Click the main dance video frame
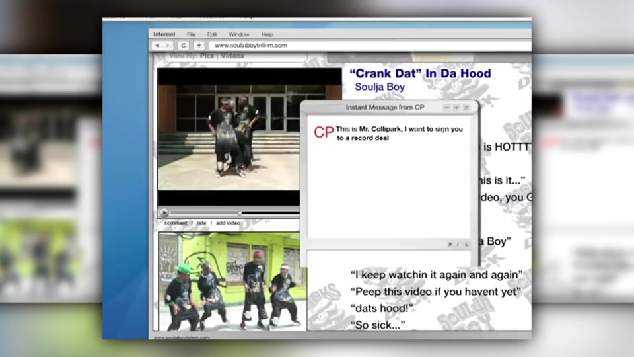Screen dimensions: 634x357 pos(229,137)
